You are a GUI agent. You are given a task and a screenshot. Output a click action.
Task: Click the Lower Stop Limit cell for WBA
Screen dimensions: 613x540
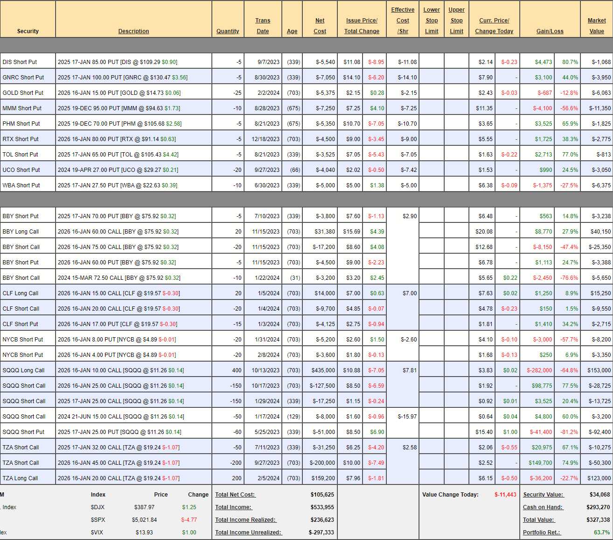[431, 185]
